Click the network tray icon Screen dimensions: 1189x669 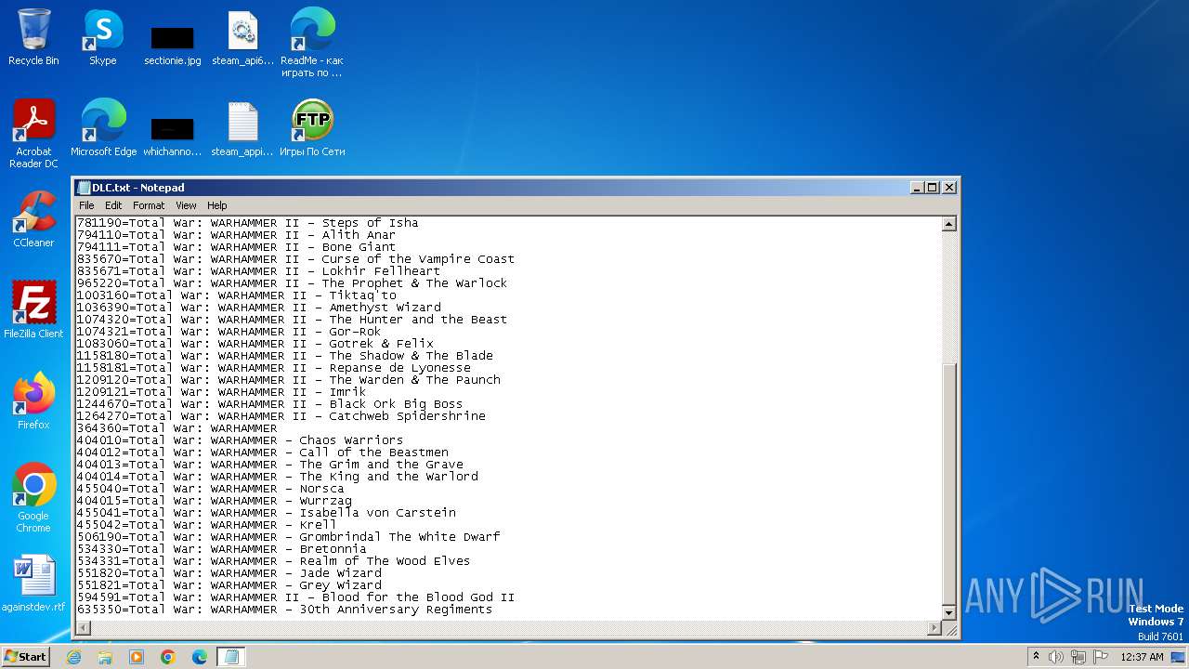coord(1078,657)
